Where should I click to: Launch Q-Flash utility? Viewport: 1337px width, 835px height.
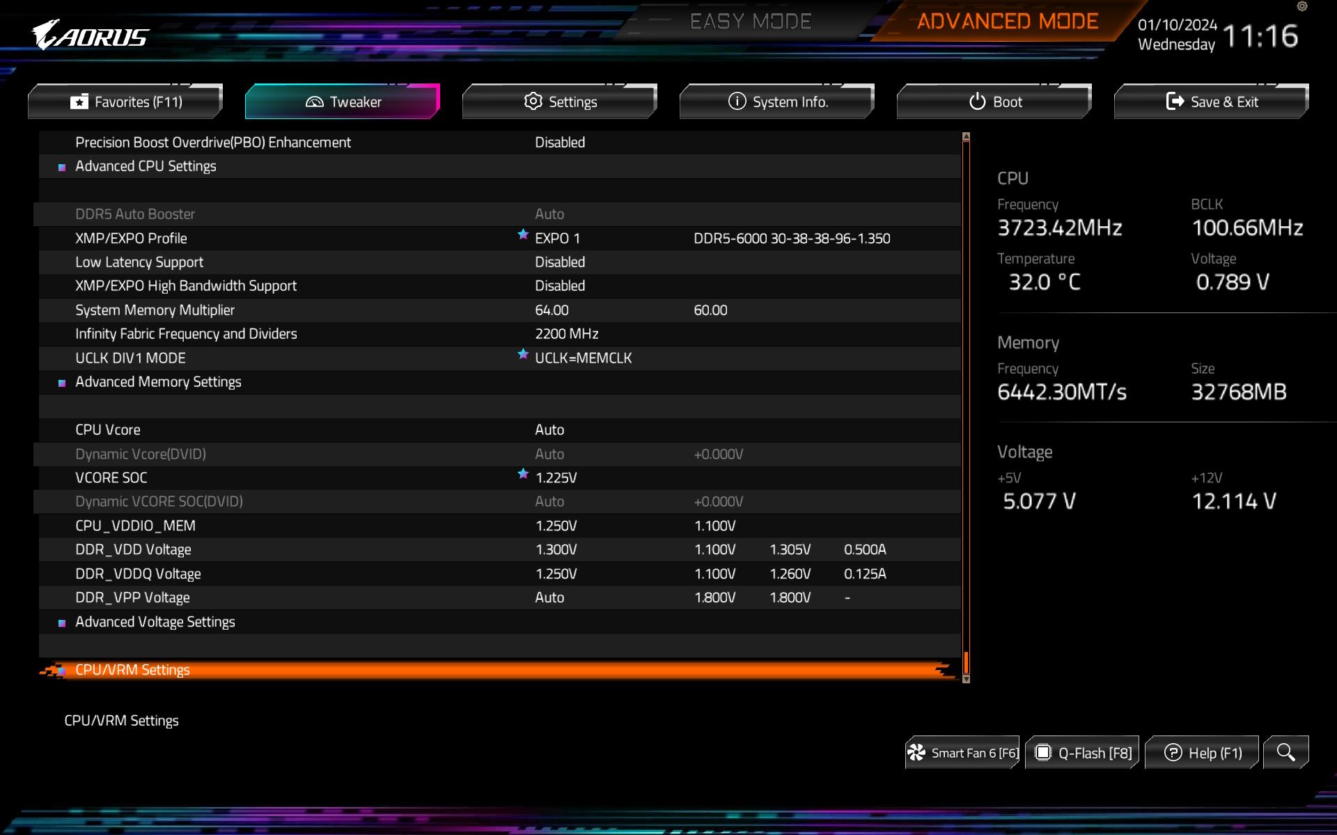click(x=1082, y=752)
